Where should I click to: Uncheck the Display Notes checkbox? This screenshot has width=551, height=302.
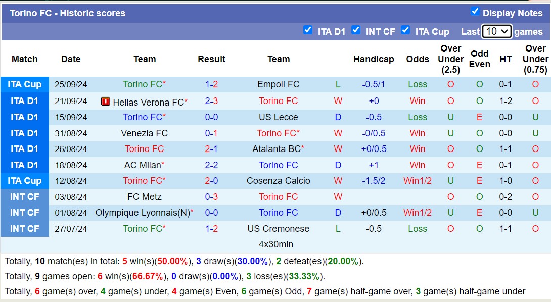(475, 11)
